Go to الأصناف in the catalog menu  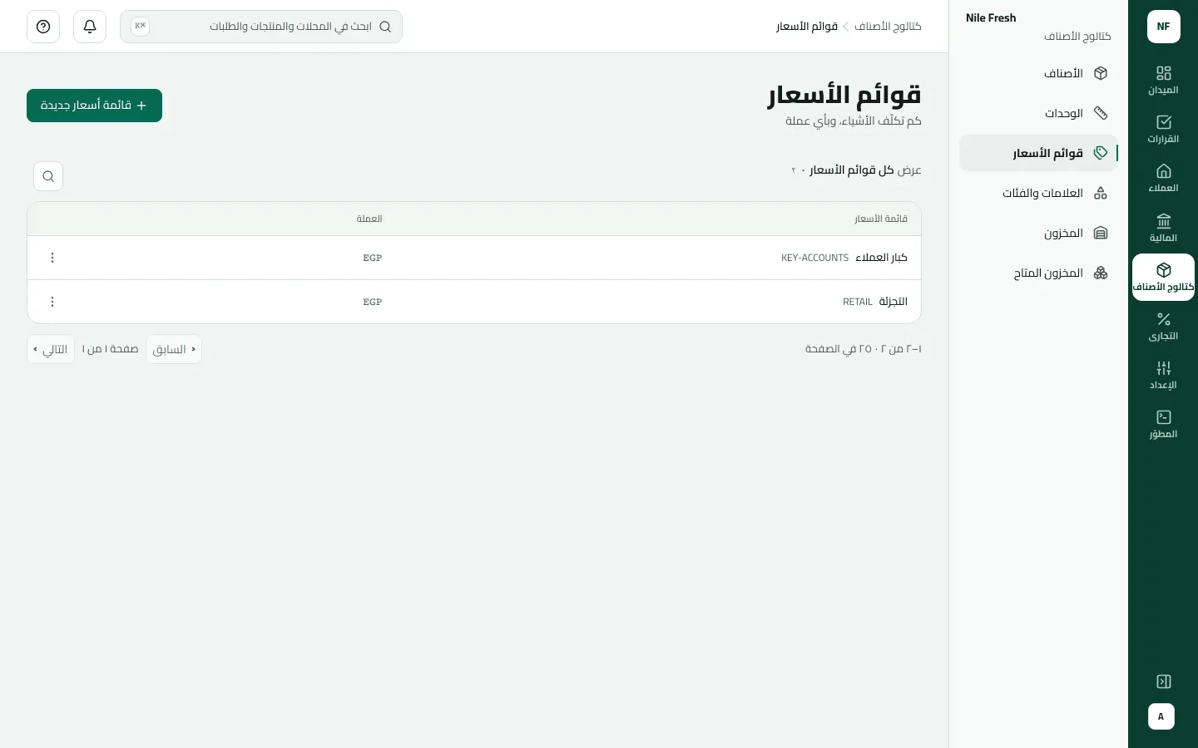[x=1038, y=73]
